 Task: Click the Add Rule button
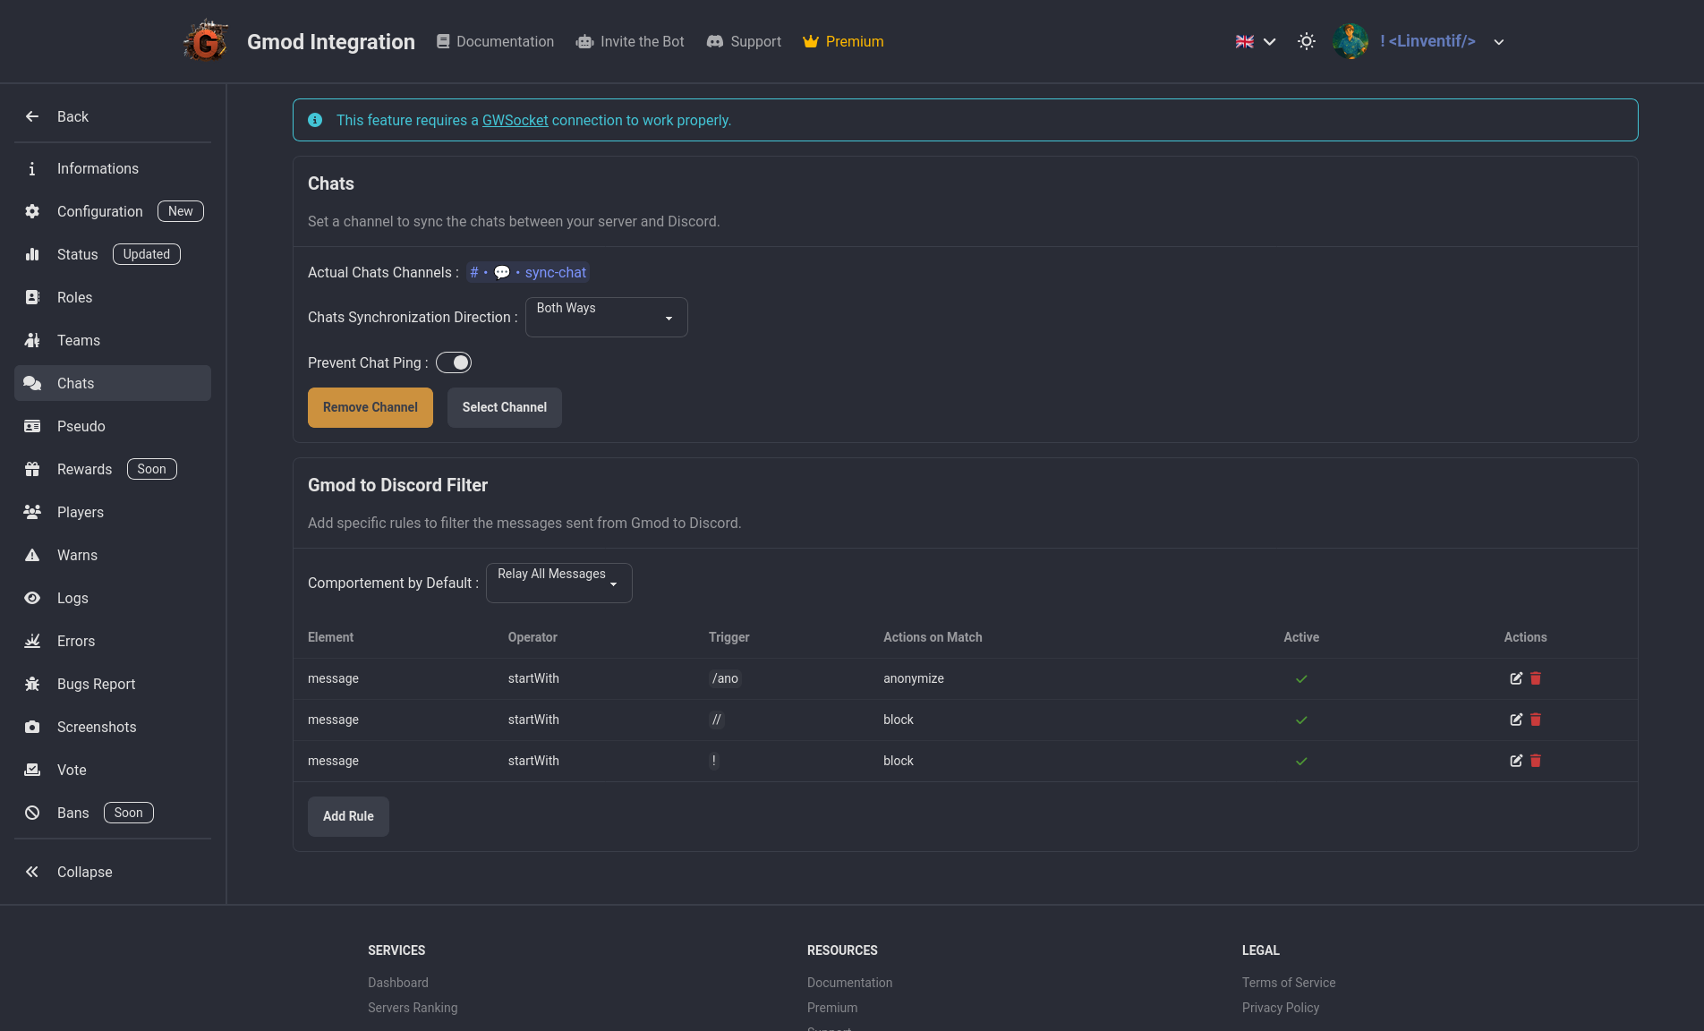[348, 816]
